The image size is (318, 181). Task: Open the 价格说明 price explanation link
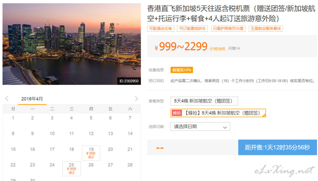[x=217, y=49]
